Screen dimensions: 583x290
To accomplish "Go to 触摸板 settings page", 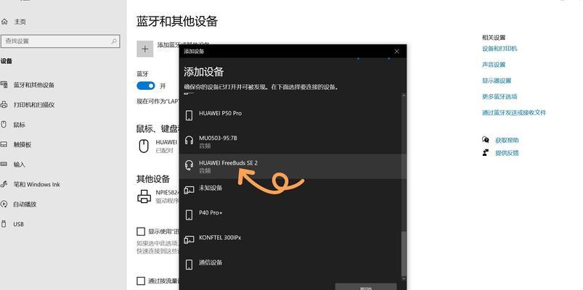I will point(23,144).
